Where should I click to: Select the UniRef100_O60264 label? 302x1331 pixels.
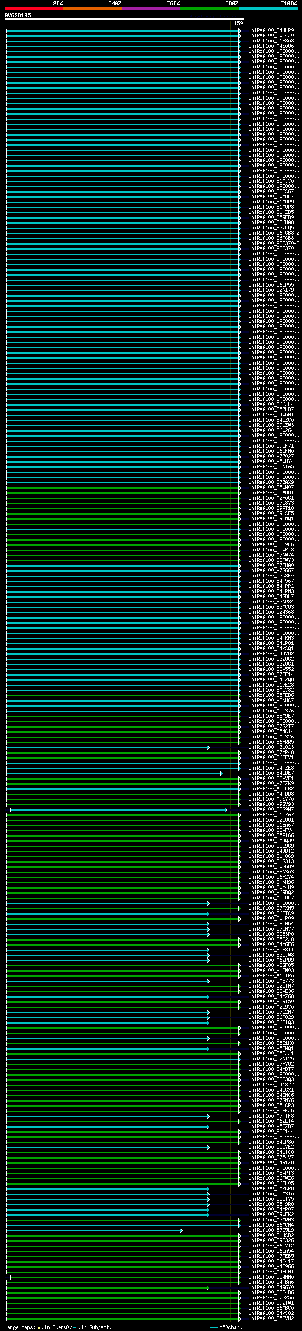270,431
